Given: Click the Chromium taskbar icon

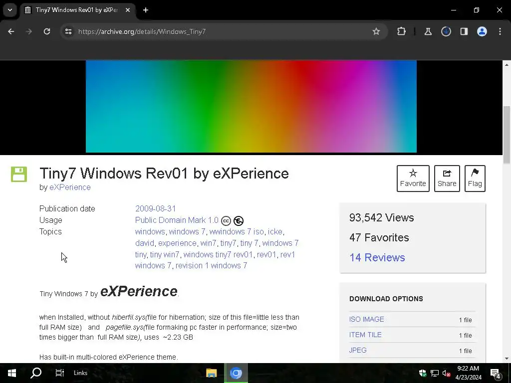Looking at the screenshot, I should tap(236, 373).
